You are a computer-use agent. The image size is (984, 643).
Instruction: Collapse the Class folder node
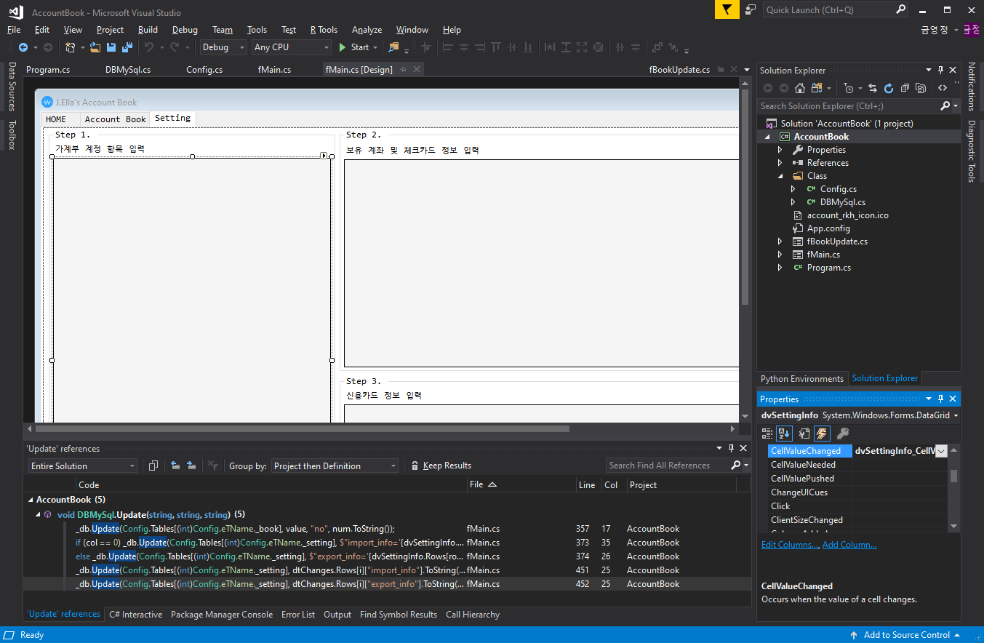[x=780, y=176]
